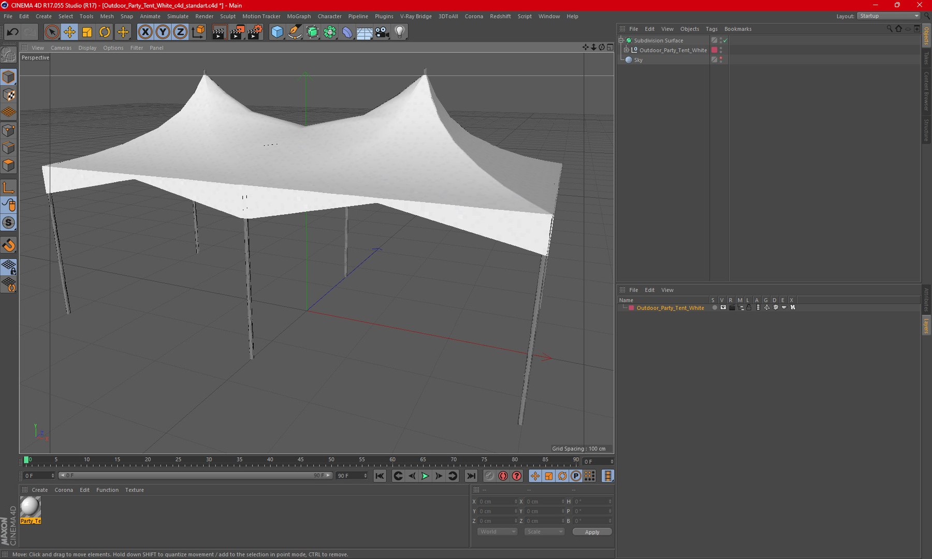932x559 pixels.
Task: Open the Simulate menu
Action: click(x=178, y=17)
